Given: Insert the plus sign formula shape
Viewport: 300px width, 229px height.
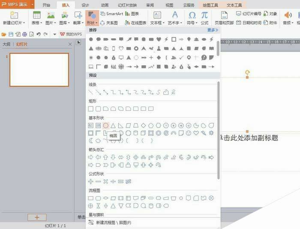Looking at the screenshot, I should click(90, 182).
